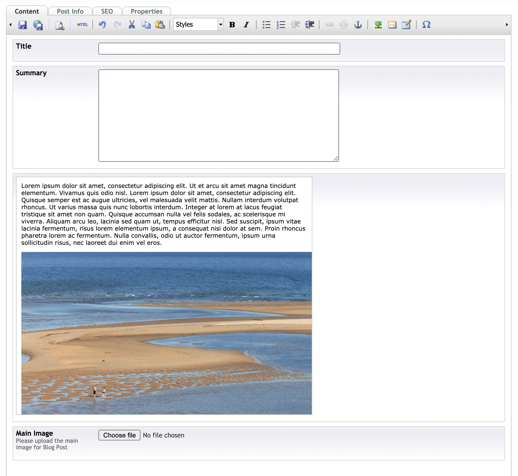
Task: Click the Indent icon
Action: 310,25
